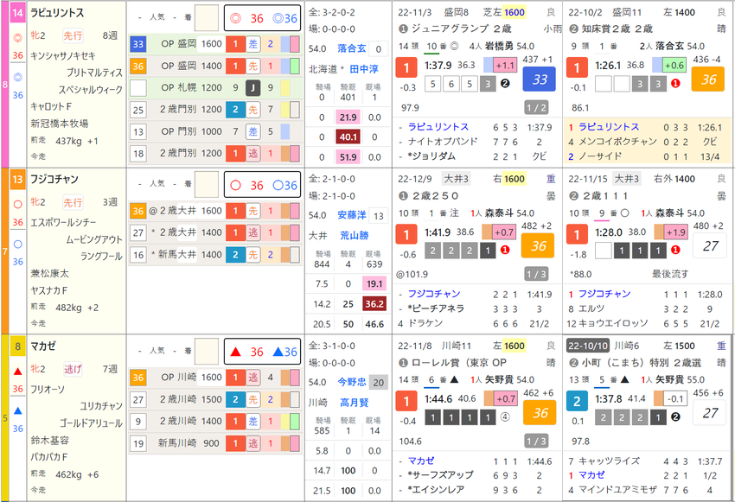Click the 1 / 2 page badge in ジュニアグランプ card
735x502 pixels.
[x=536, y=108]
